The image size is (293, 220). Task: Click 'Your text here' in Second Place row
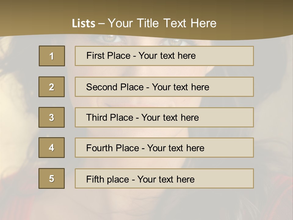pyautogui.click(x=180, y=87)
